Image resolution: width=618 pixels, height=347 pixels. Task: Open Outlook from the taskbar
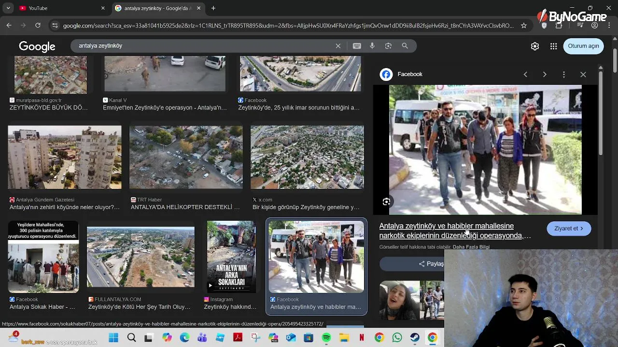pyautogui.click(x=291, y=338)
